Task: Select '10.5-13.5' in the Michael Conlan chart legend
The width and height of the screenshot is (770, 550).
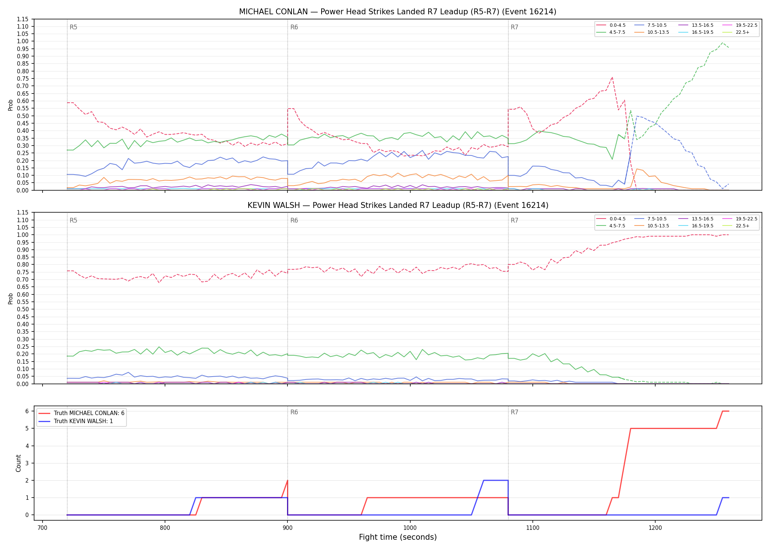Action: pos(652,32)
